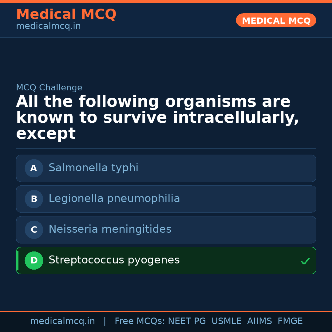Click the A letter circle badge

[x=34, y=168]
